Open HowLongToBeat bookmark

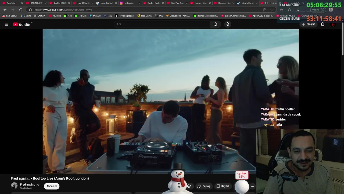(x=125, y=16)
